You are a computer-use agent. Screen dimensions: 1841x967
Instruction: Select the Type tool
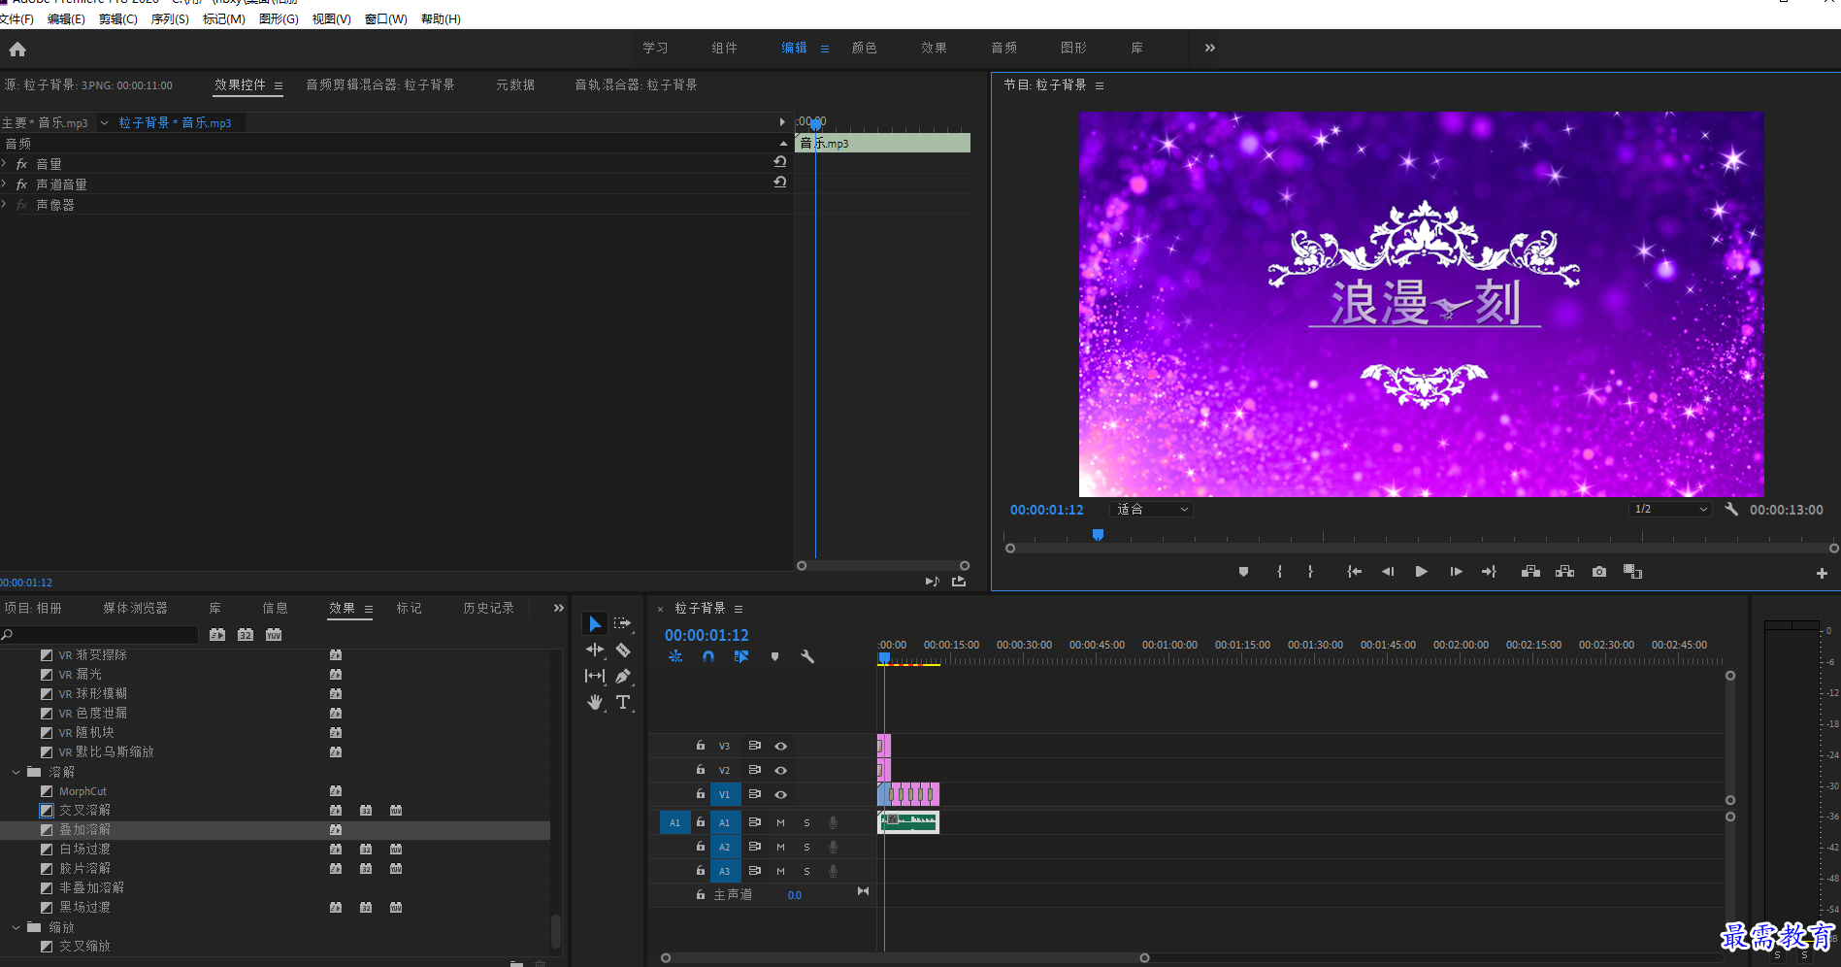coord(623,702)
